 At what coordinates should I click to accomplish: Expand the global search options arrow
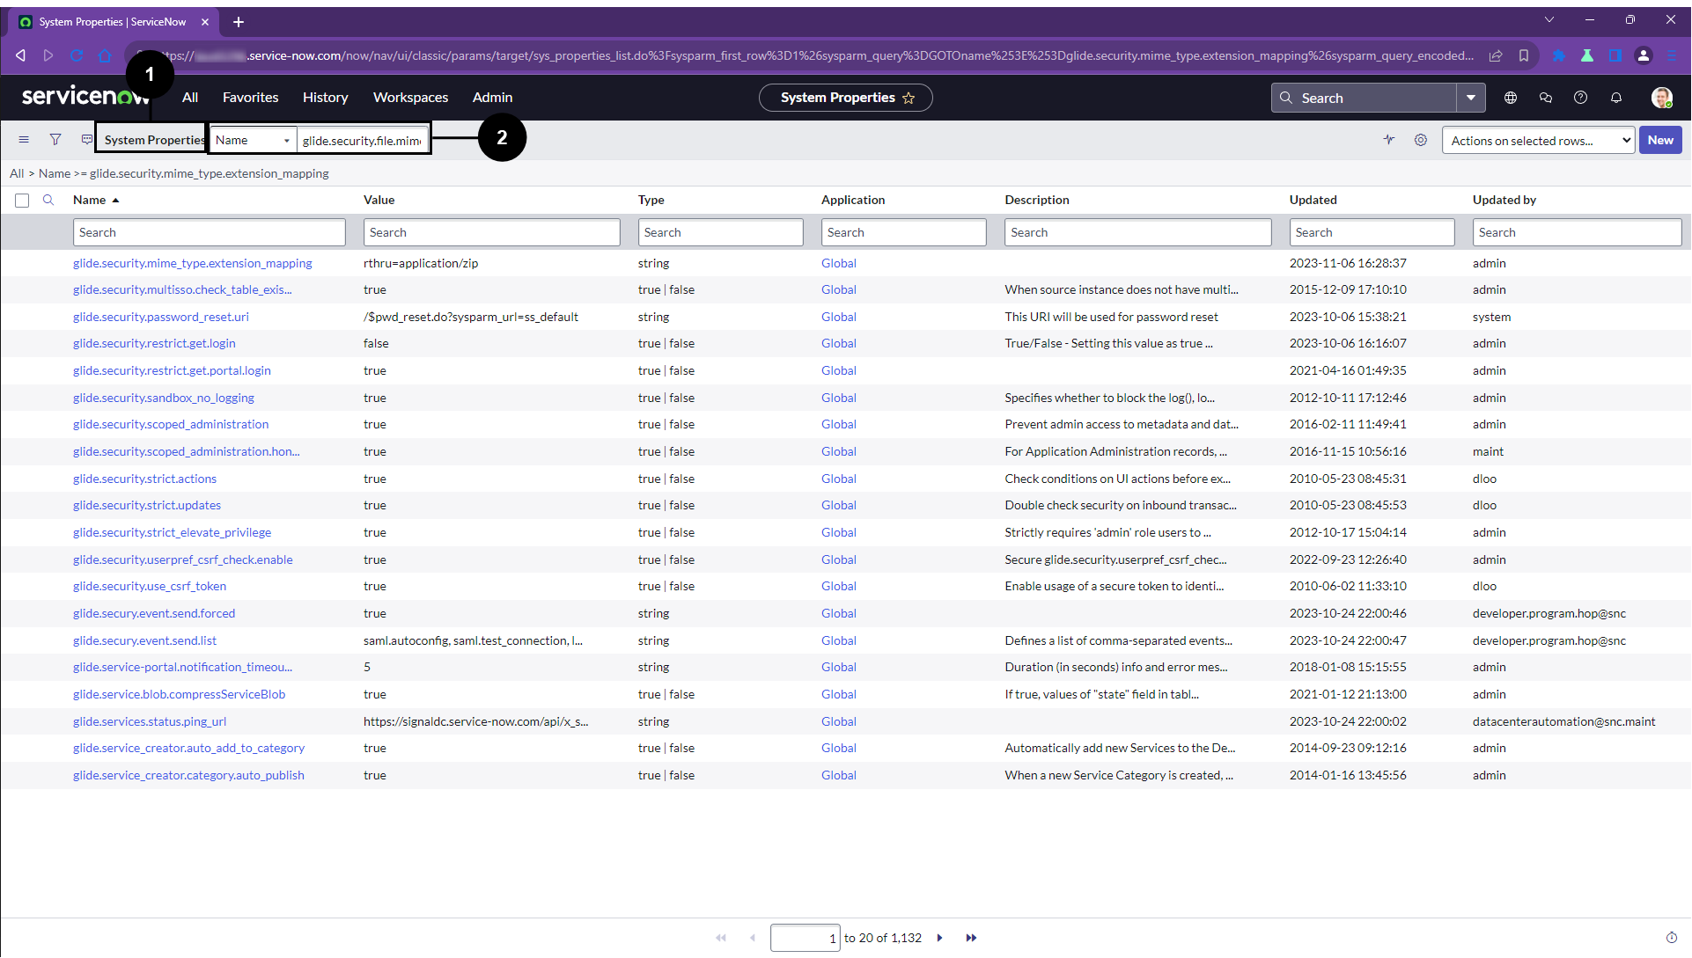1471,98
